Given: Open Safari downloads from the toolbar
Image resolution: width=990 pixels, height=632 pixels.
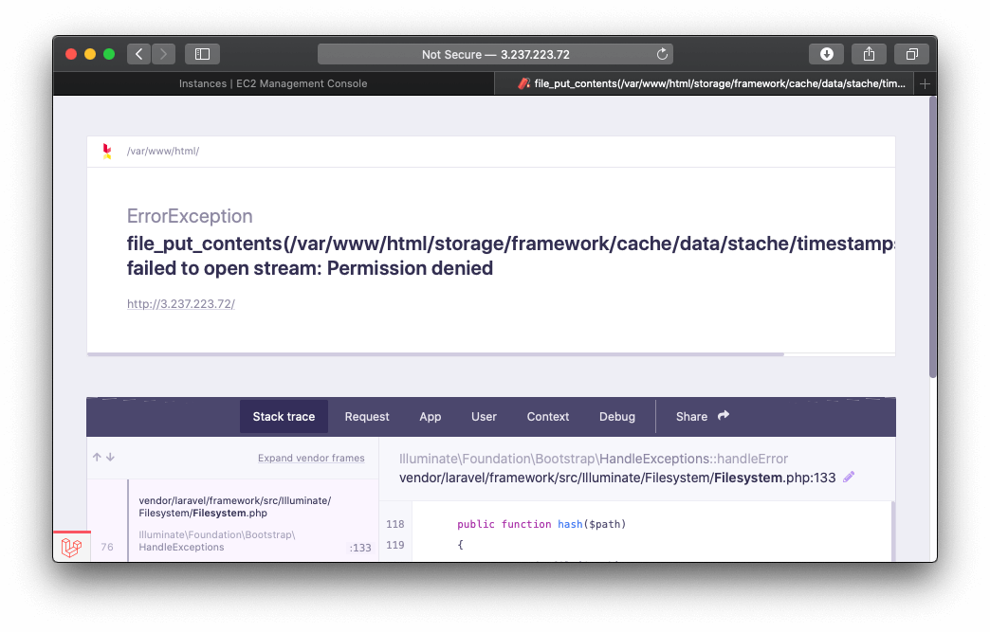Looking at the screenshot, I should [x=826, y=54].
